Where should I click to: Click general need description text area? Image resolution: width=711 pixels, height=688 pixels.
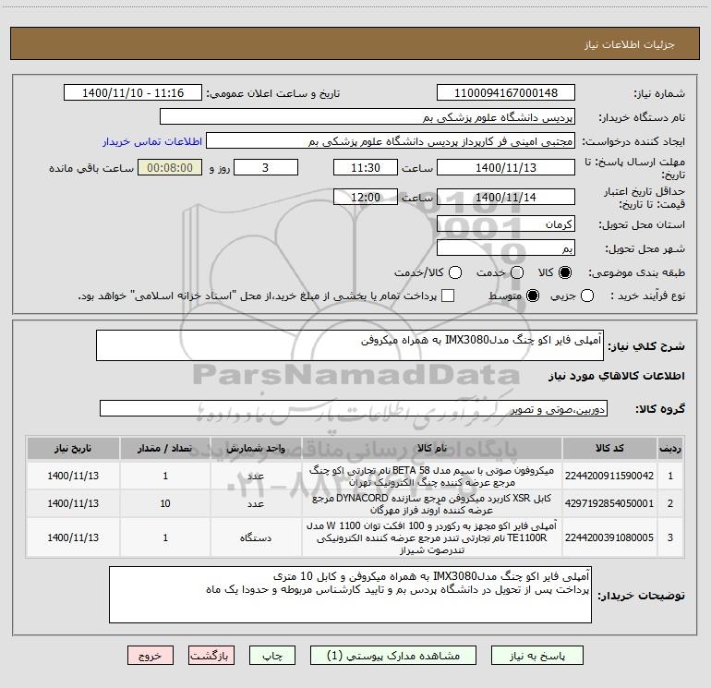pyautogui.click(x=350, y=345)
